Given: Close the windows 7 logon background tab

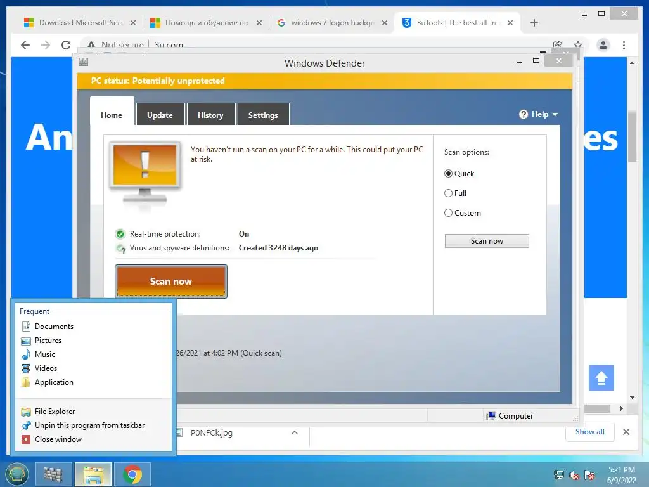Looking at the screenshot, I should [x=385, y=23].
